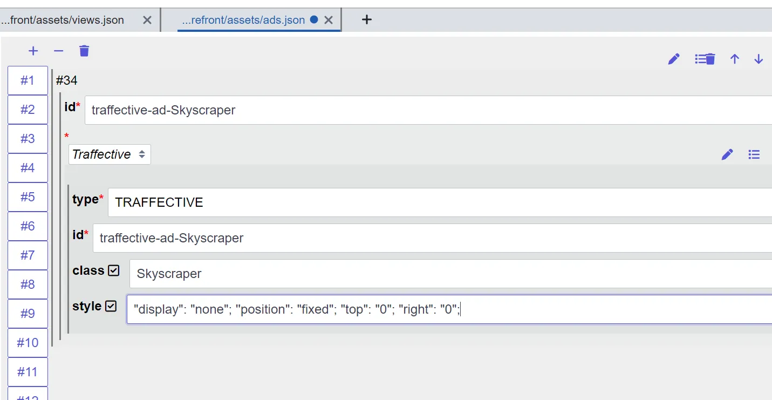Viewport: 772px width, 400px height.
Task: Click pencil icon in Traffective row
Action: point(727,155)
